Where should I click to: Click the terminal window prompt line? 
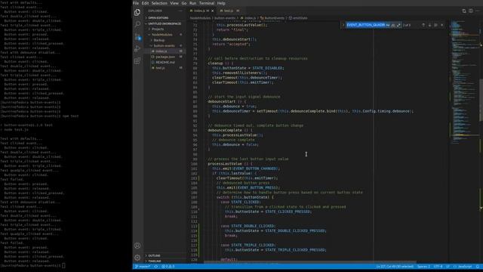click(x=32, y=265)
